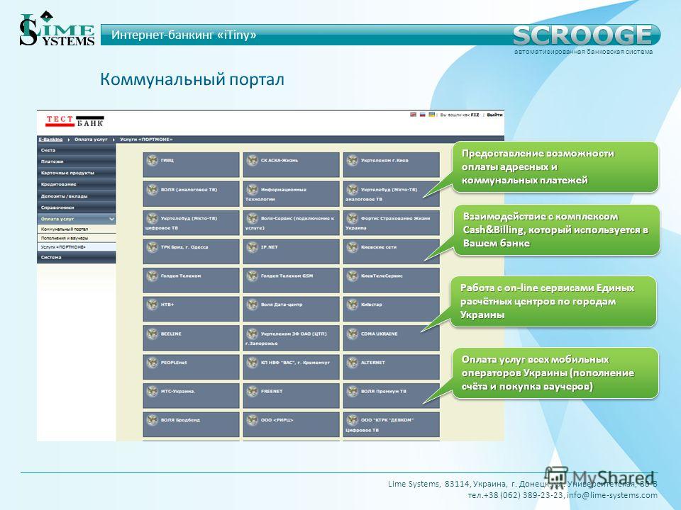Click the emblem icon beside ГИВЦ
This screenshot has height=510, width=681.
pyautogui.click(x=152, y=161)
